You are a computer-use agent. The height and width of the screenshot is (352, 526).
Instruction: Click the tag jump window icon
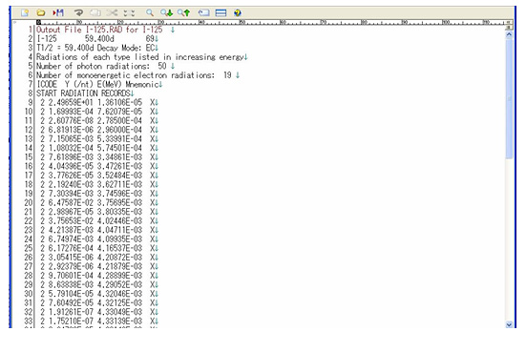pyautogui.click(x=203, y=12)
